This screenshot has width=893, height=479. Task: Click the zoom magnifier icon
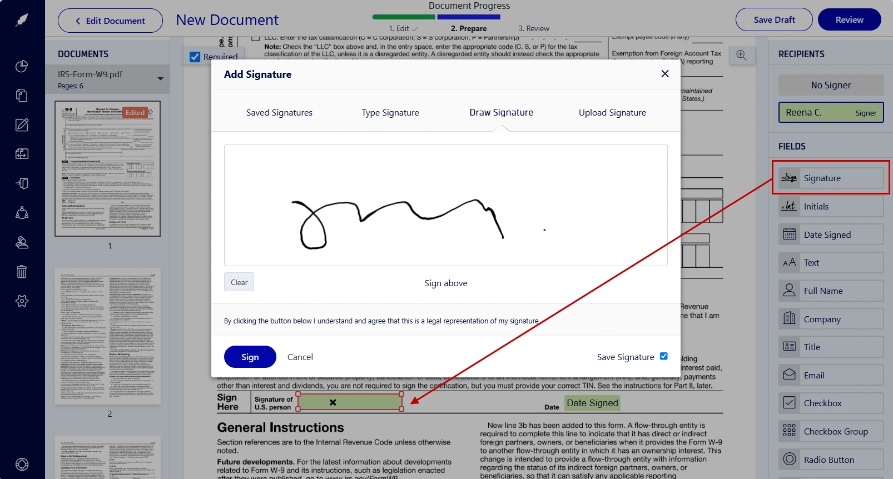[x=742, y=55]
